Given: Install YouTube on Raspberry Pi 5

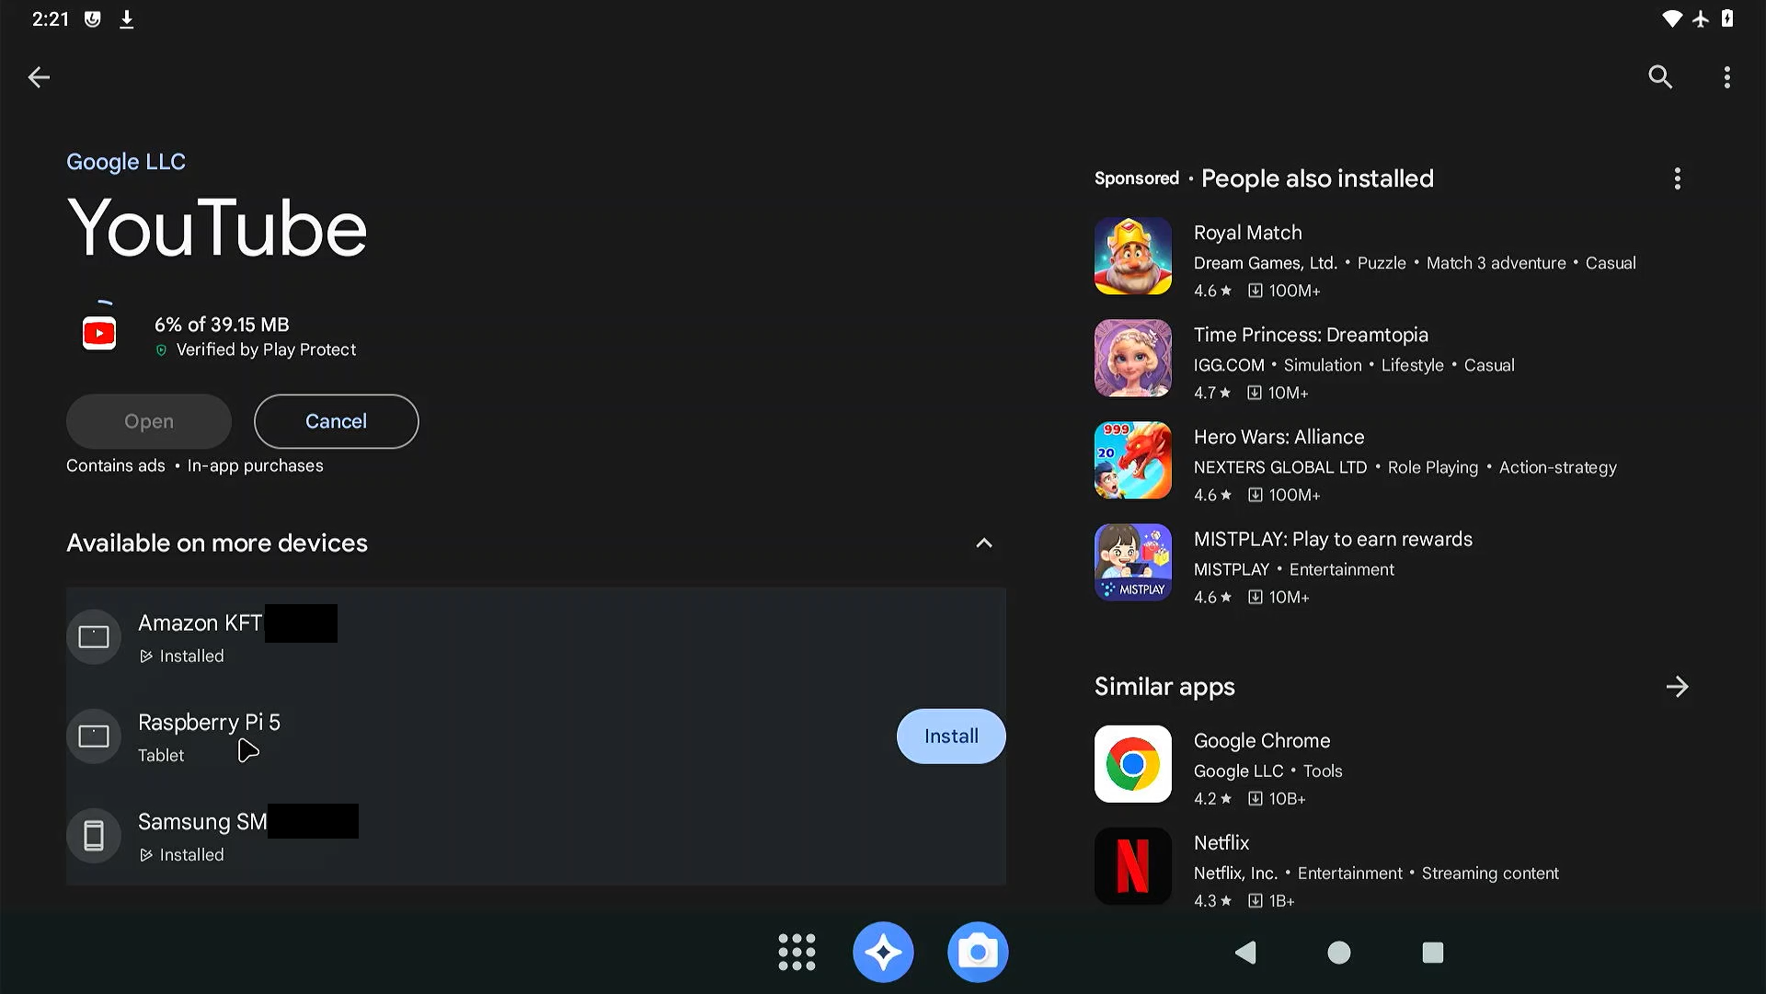Looking at the screenshot, I should tap(950, 736).
